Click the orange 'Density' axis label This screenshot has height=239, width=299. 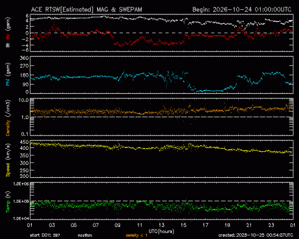point(8,128)
